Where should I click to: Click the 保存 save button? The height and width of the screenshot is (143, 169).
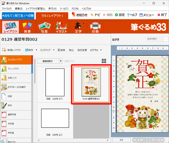[x=29, y=50]
